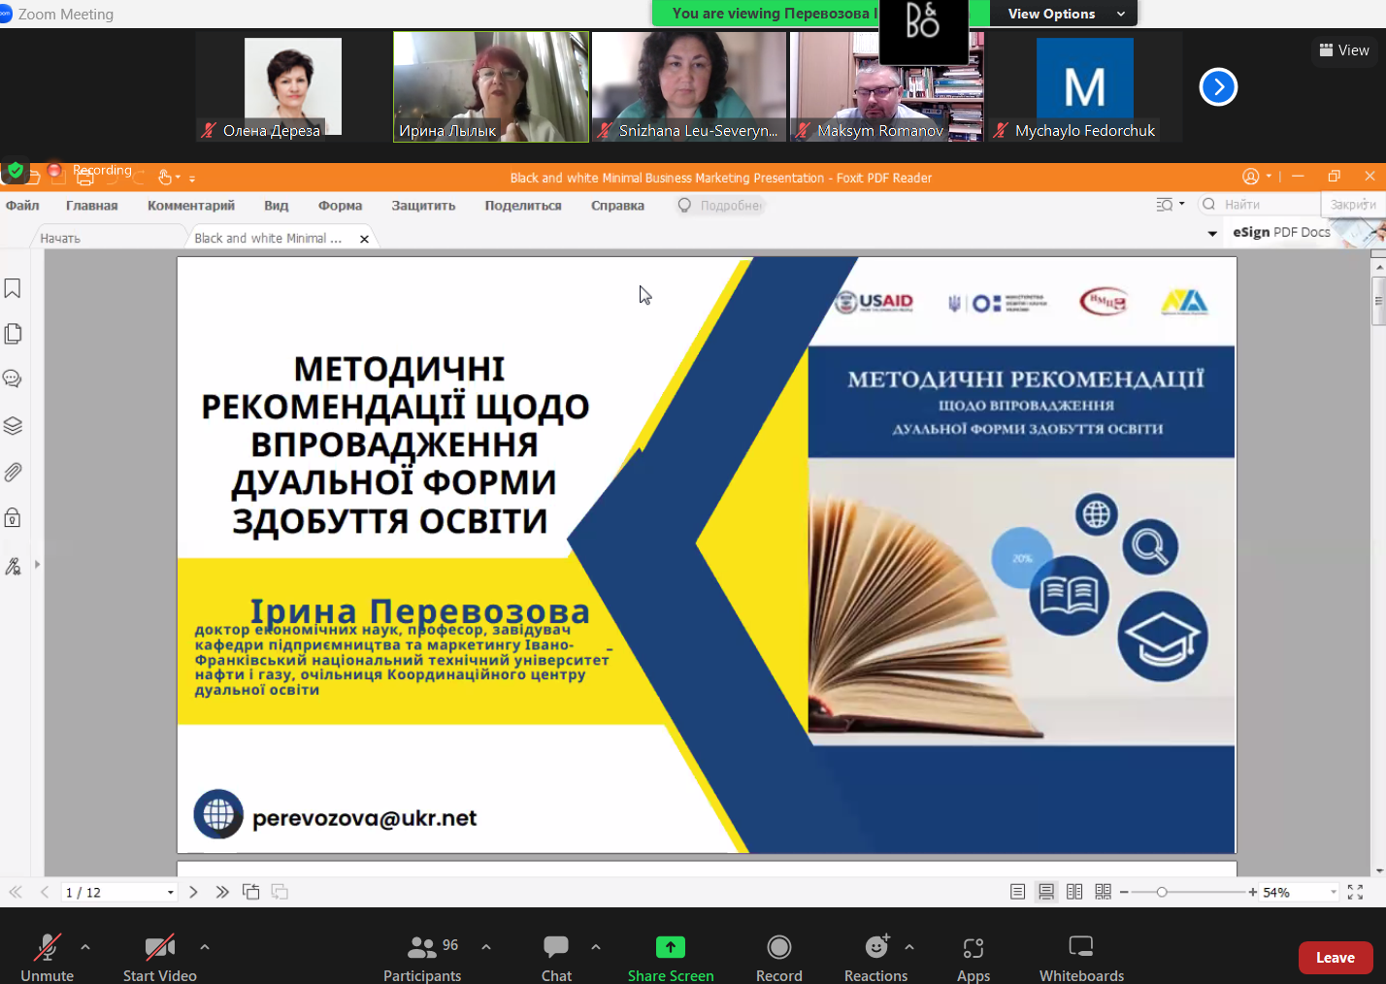Click the previous view icon in status bar
Viewport: 1386px width, 984px height.
click(x=251, y=892)
